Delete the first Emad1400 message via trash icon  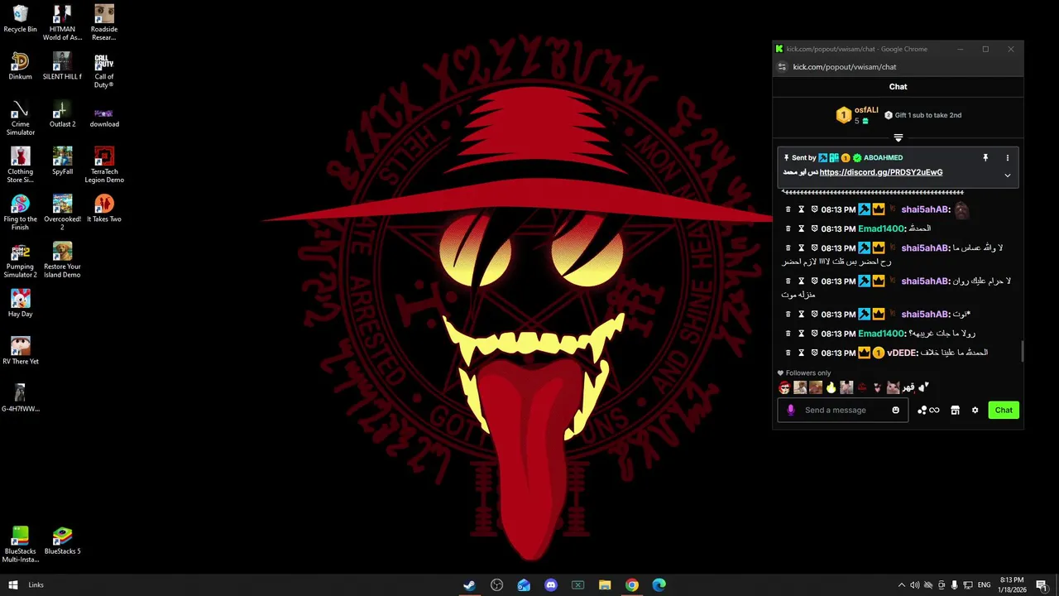(x=788, y=228)
